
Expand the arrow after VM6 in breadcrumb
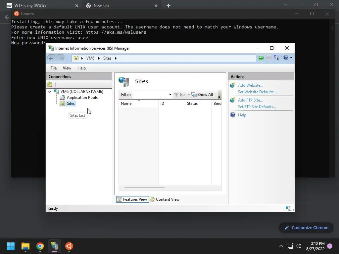pyautogui.click(x=99, y=58)
